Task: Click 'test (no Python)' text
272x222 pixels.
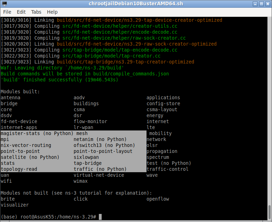Action: (x=169, y=163)
